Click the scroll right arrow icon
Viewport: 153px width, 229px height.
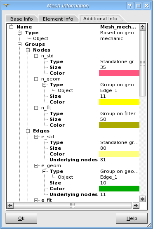(136, 205)
